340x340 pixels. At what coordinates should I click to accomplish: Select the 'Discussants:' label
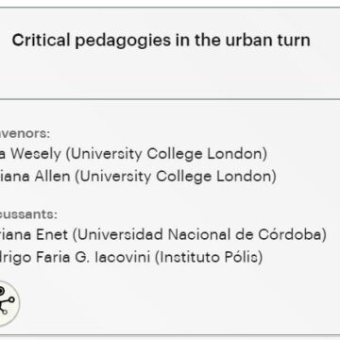(x=28, y=214)
